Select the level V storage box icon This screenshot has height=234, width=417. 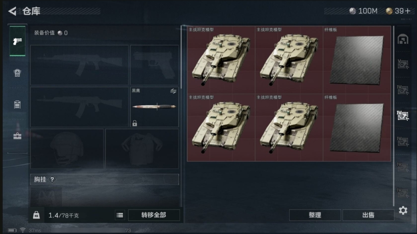[x=403, y=64]
